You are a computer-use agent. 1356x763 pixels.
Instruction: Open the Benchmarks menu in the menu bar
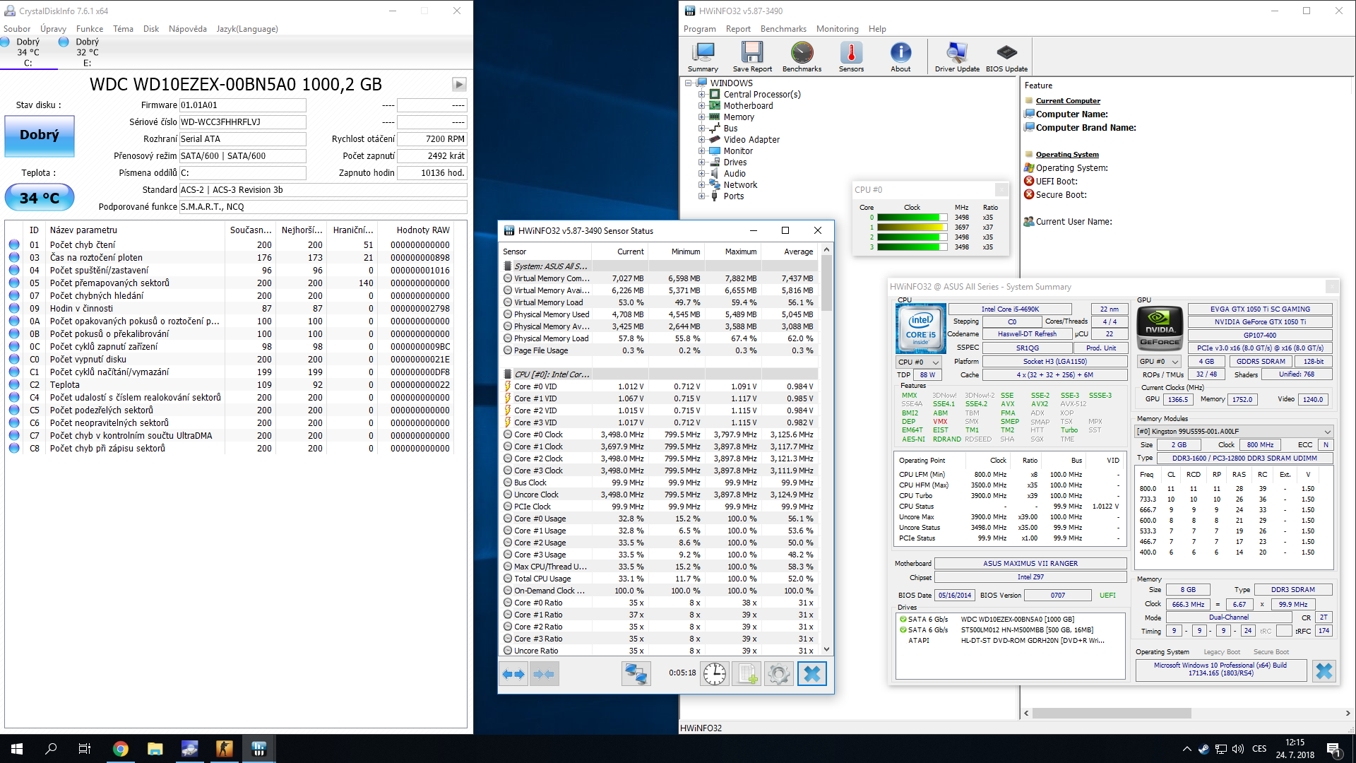point(783,29)
